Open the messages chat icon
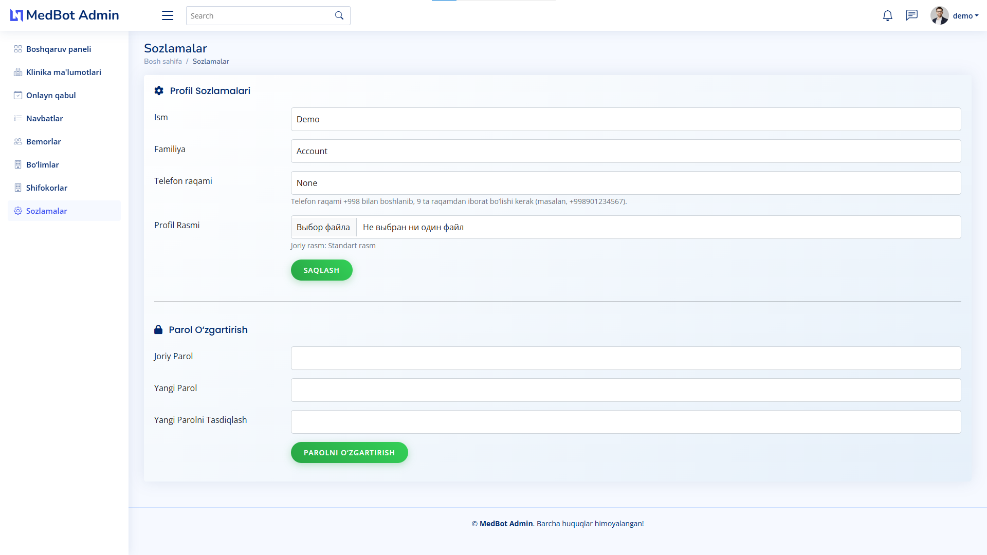 click(911, 15)
